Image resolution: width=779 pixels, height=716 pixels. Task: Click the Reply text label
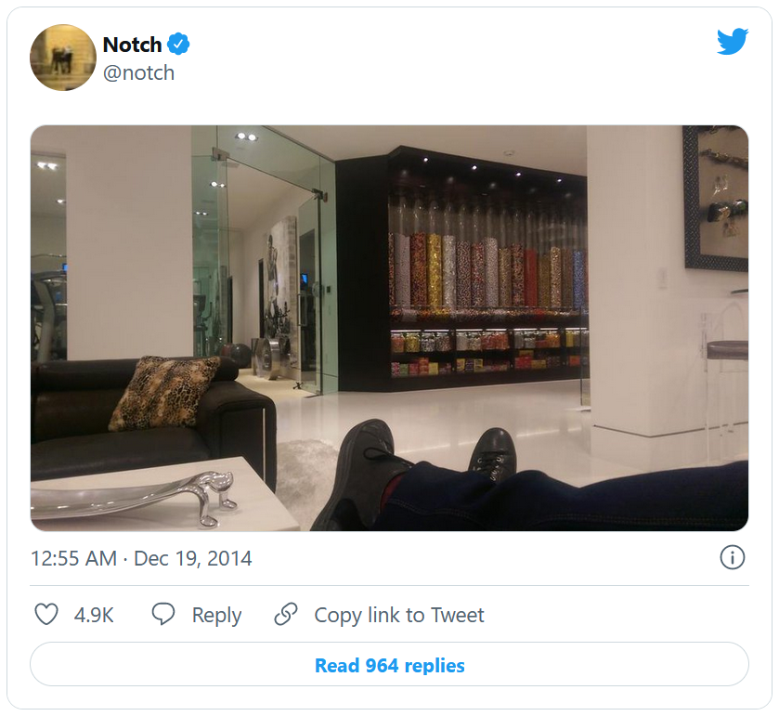216,615
